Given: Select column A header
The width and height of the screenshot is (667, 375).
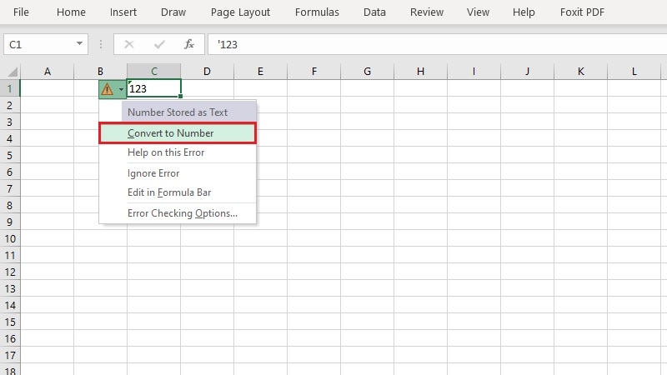Looking at the screenshot, I should 48,72.
